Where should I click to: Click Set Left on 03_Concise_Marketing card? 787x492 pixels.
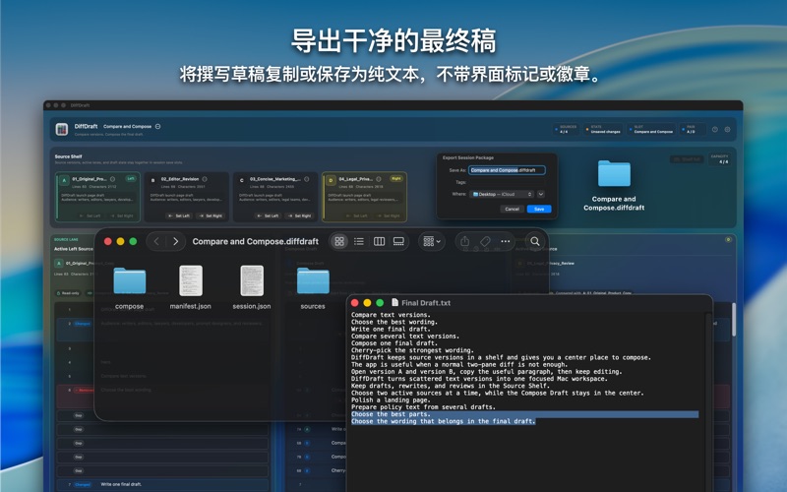(x=268, y=215)
